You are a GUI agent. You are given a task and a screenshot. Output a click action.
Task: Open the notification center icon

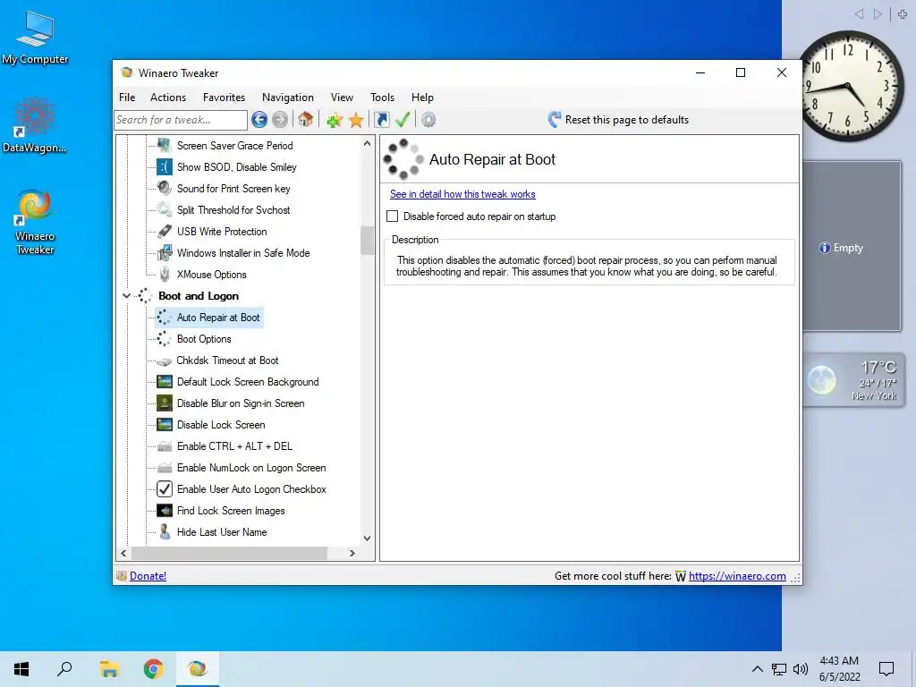pyautogui.click(x=886, y=669)
